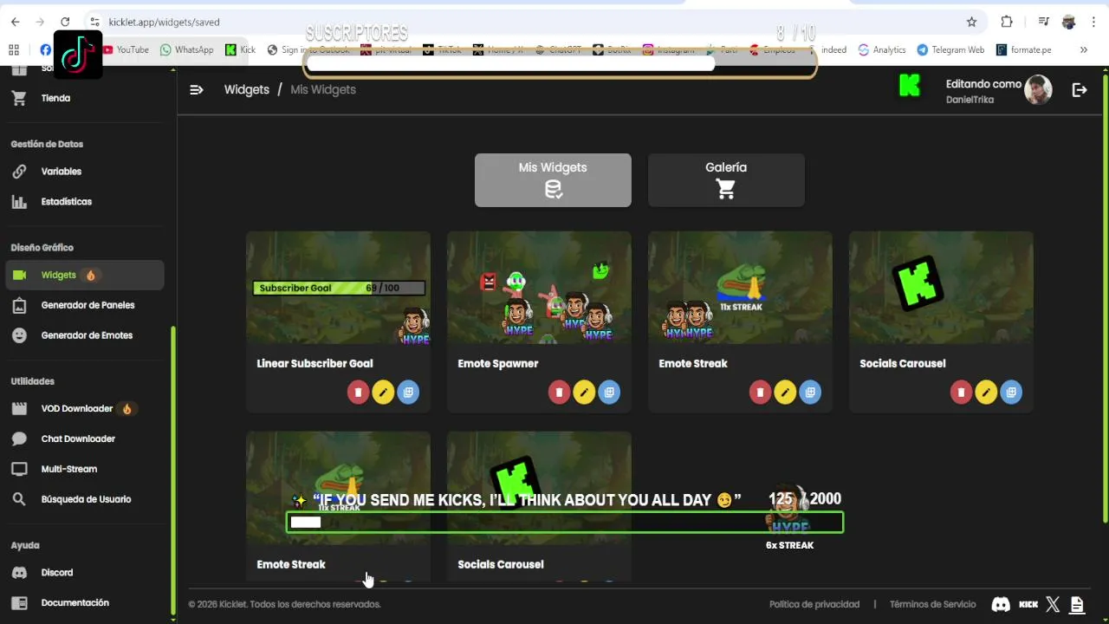Open the Telegram Web bookmark
This screenshot has width=1109, height=624.
coord(950,49)
